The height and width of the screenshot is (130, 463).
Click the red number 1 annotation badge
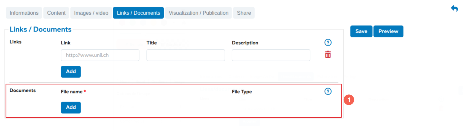[349, 100]
